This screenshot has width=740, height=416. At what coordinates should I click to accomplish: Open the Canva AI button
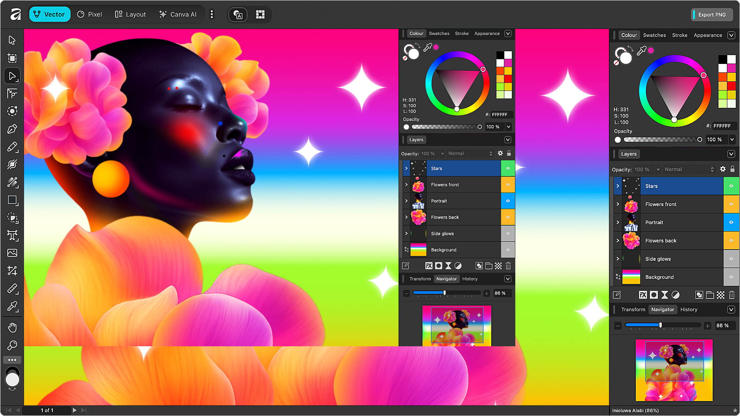click(x=178, y=15)
